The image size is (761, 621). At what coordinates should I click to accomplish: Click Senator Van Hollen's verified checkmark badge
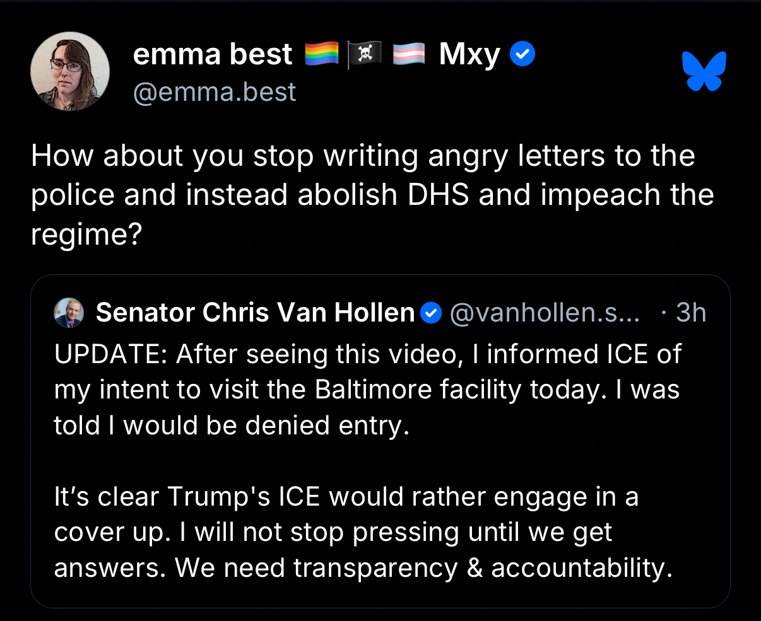coord(431,313)
